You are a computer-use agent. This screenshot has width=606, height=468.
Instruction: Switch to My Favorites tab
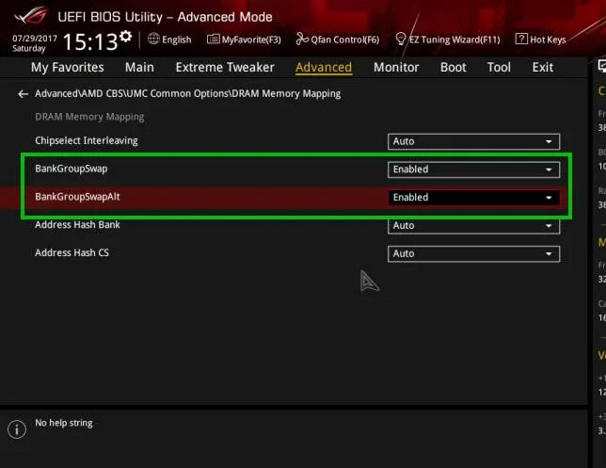[67, 67]
